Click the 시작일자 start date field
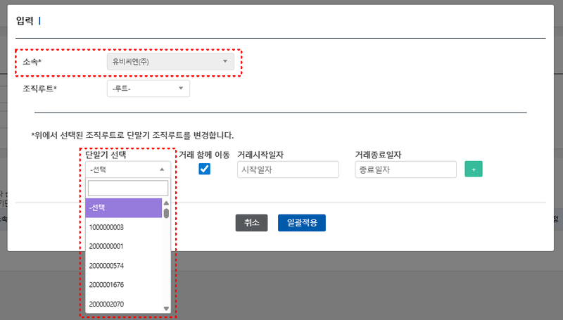The image size is (563, 320). click(x=288, y=169)
